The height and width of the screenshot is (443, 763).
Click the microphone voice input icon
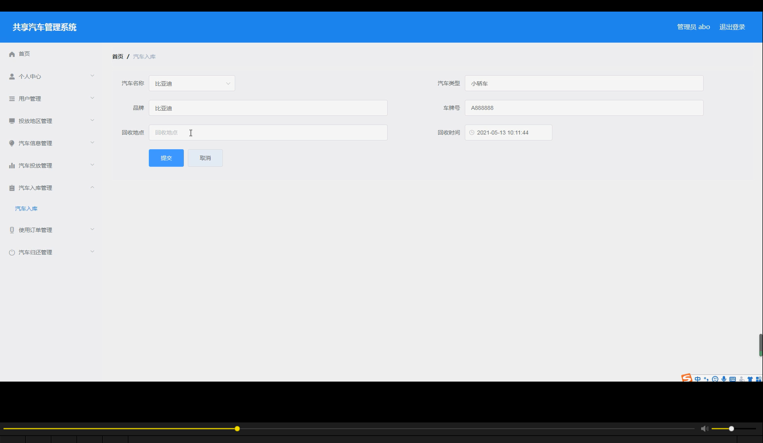tap(724, 379)
